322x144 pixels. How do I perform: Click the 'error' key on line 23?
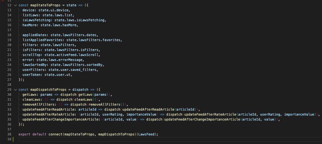[x=28, y=60]
